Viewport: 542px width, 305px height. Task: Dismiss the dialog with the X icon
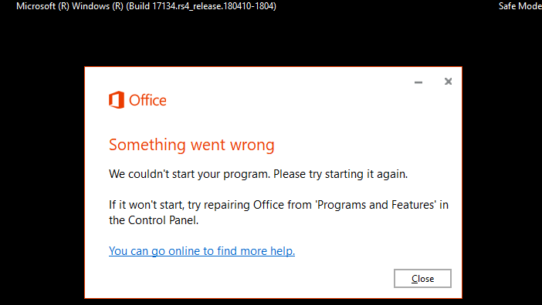coord(448,82)
